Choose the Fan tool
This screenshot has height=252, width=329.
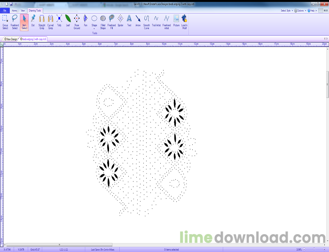pos(86,21)
